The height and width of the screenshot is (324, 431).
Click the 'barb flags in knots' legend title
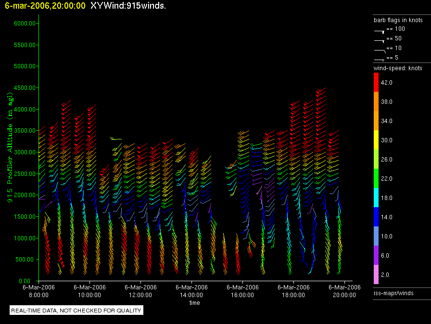[398, 20]
